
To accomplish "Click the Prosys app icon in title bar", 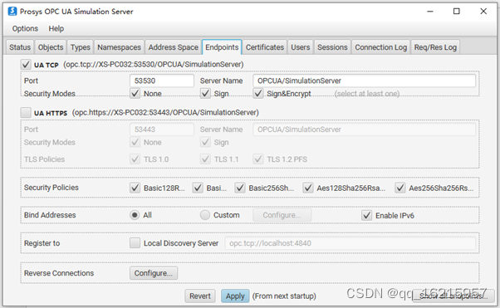I will 12,11.
